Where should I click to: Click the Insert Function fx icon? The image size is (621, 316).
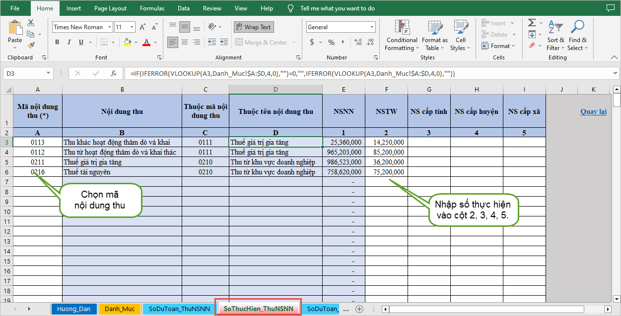pyautogui.click(x=114, y=73)
